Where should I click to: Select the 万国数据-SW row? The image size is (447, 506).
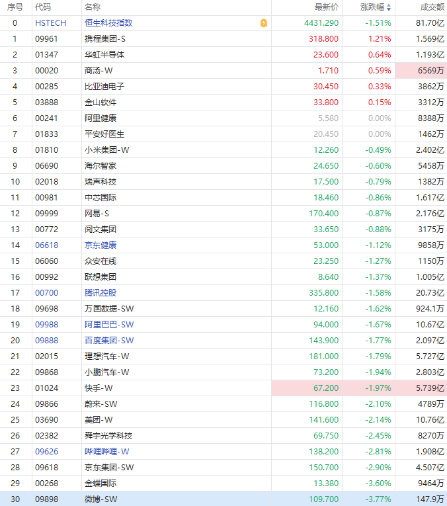(223, 308)
